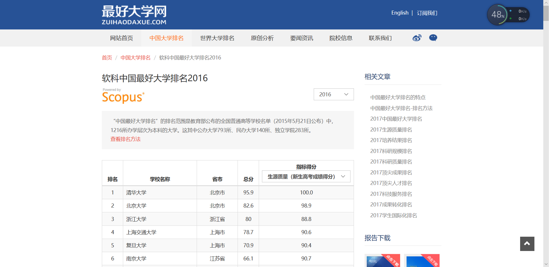The height and width of the screenshot is (267, 549).
Task: Expand the 2016 year dropdown
Action: [x=333, y=94]
